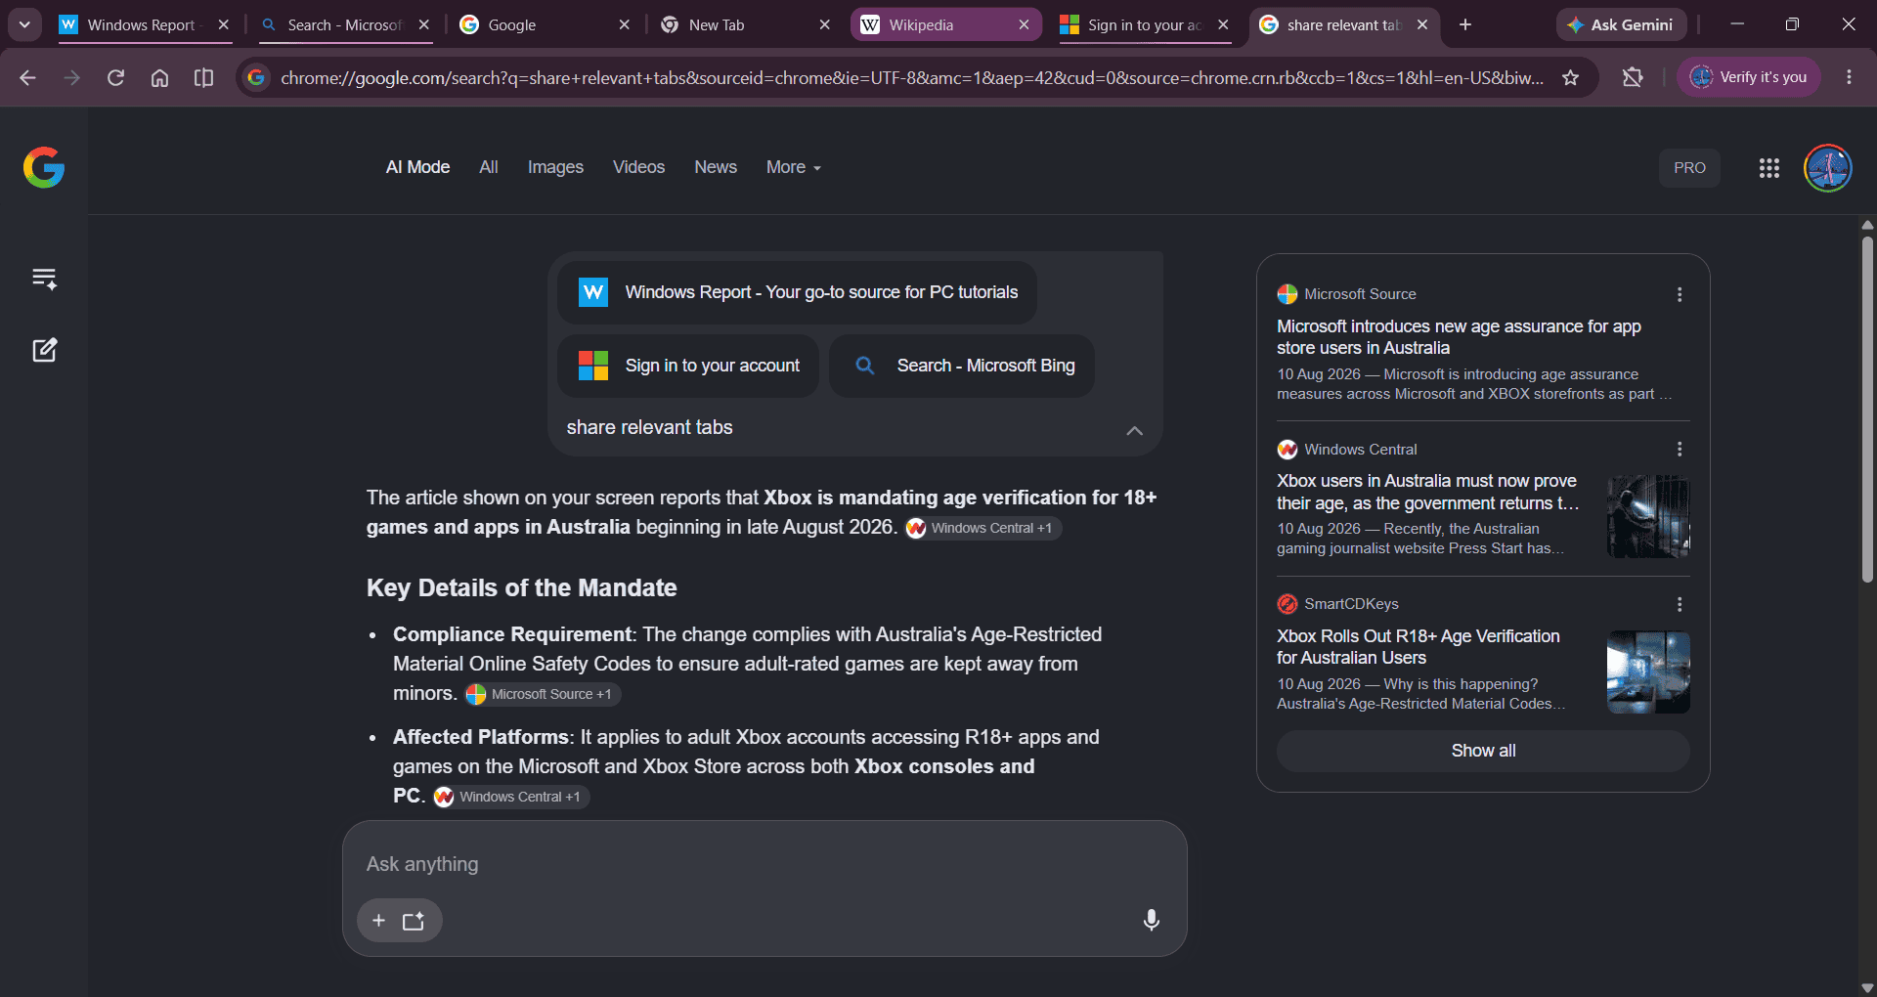This screenshot has width=1877, height=997.
Task: Click the Ask anything input field
Action: tap(764, 864)
